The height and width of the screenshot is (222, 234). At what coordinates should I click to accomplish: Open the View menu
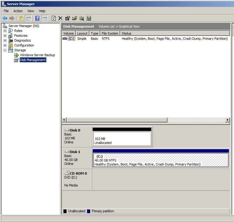pos(31,11)
